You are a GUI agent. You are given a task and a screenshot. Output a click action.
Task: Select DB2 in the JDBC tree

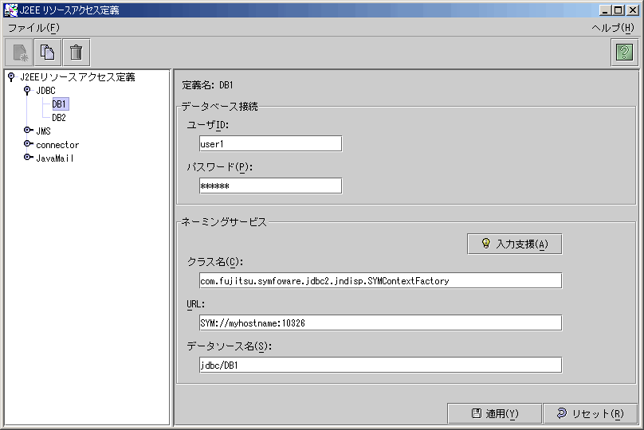59,117
